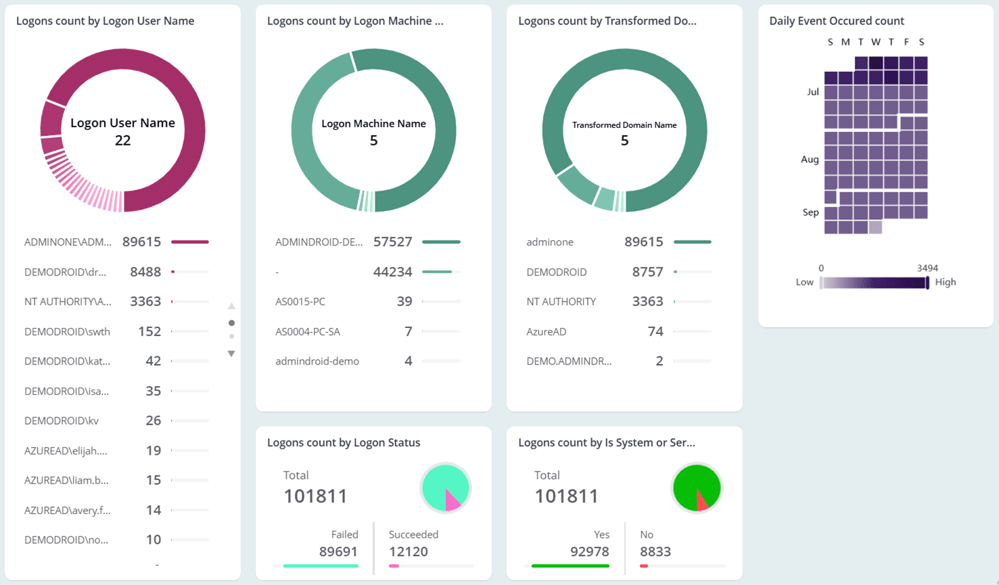Click the lightest heatmap cell in September
This screenshot has height=585, width=999.
click(x=875, y=228)
